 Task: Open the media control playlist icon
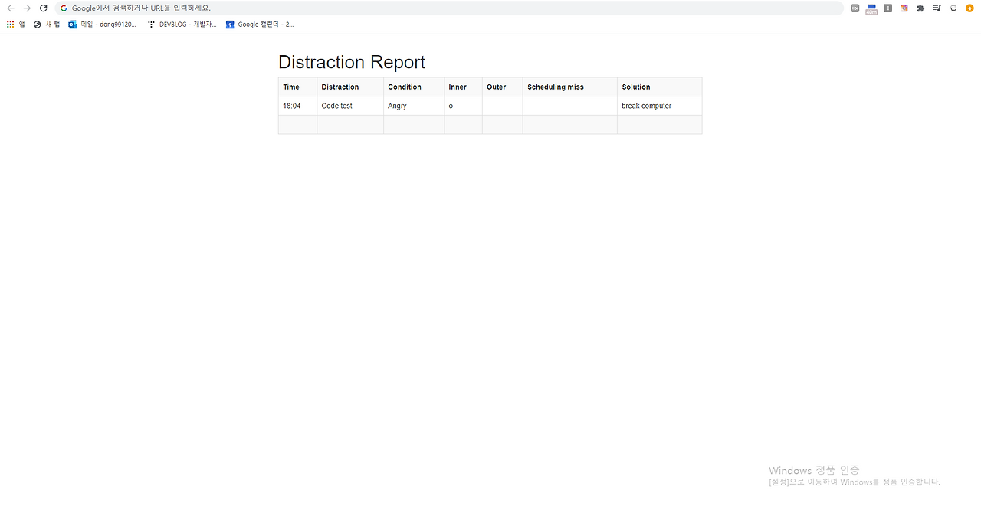(937, 8)
